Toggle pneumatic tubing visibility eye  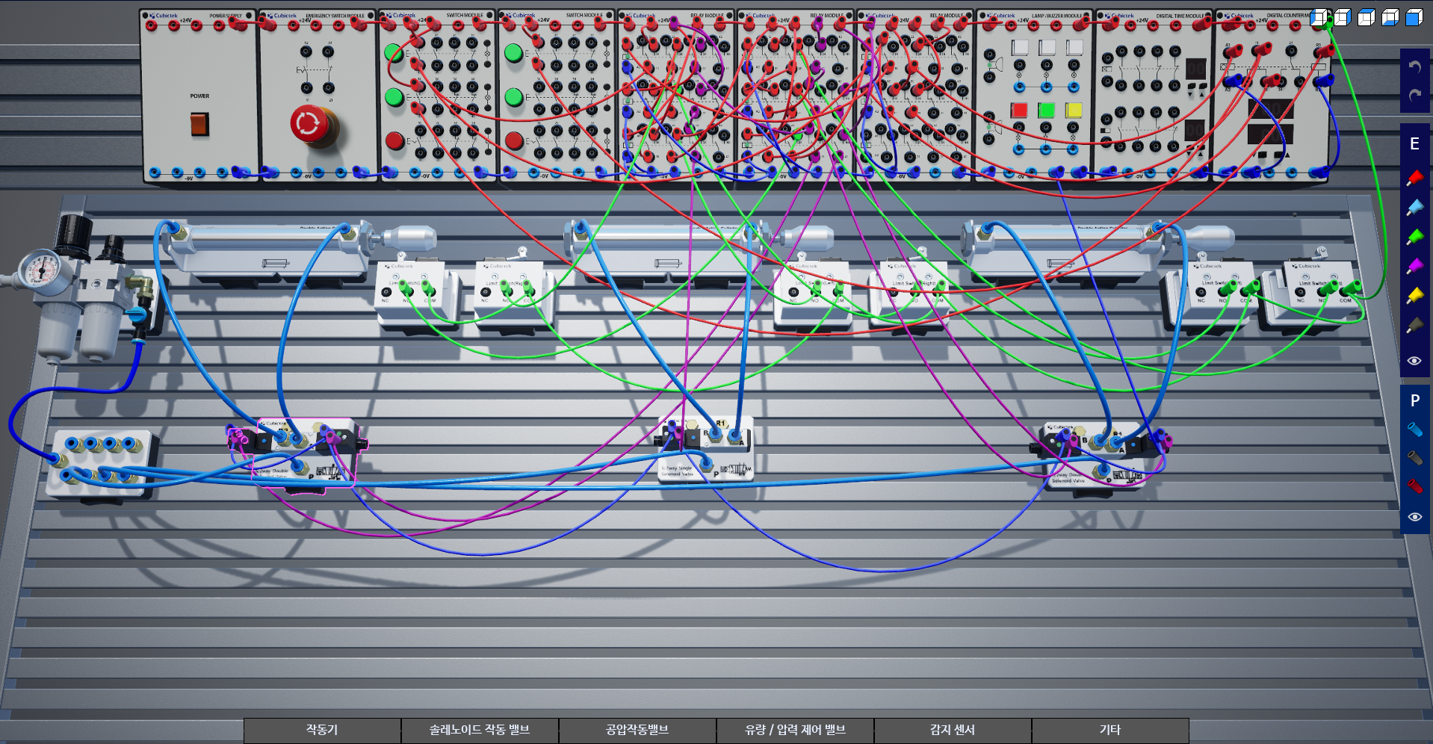pyautogui.click(x=1414, y=517)
